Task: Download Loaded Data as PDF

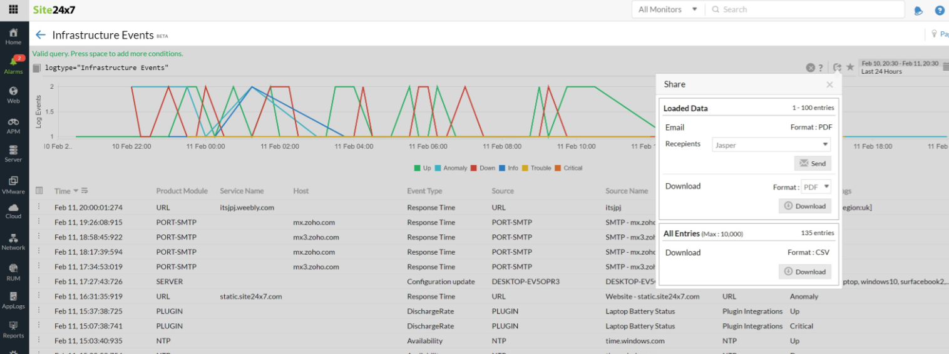Action: coord(805,206)
